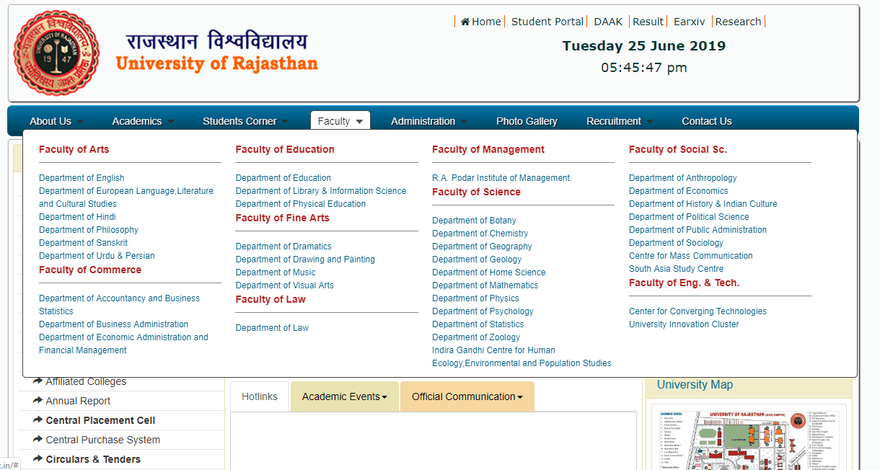Screen dimensions: 880x470
Task: Click arrow icon beside Central Placement Cell
Action: [38, 420]
